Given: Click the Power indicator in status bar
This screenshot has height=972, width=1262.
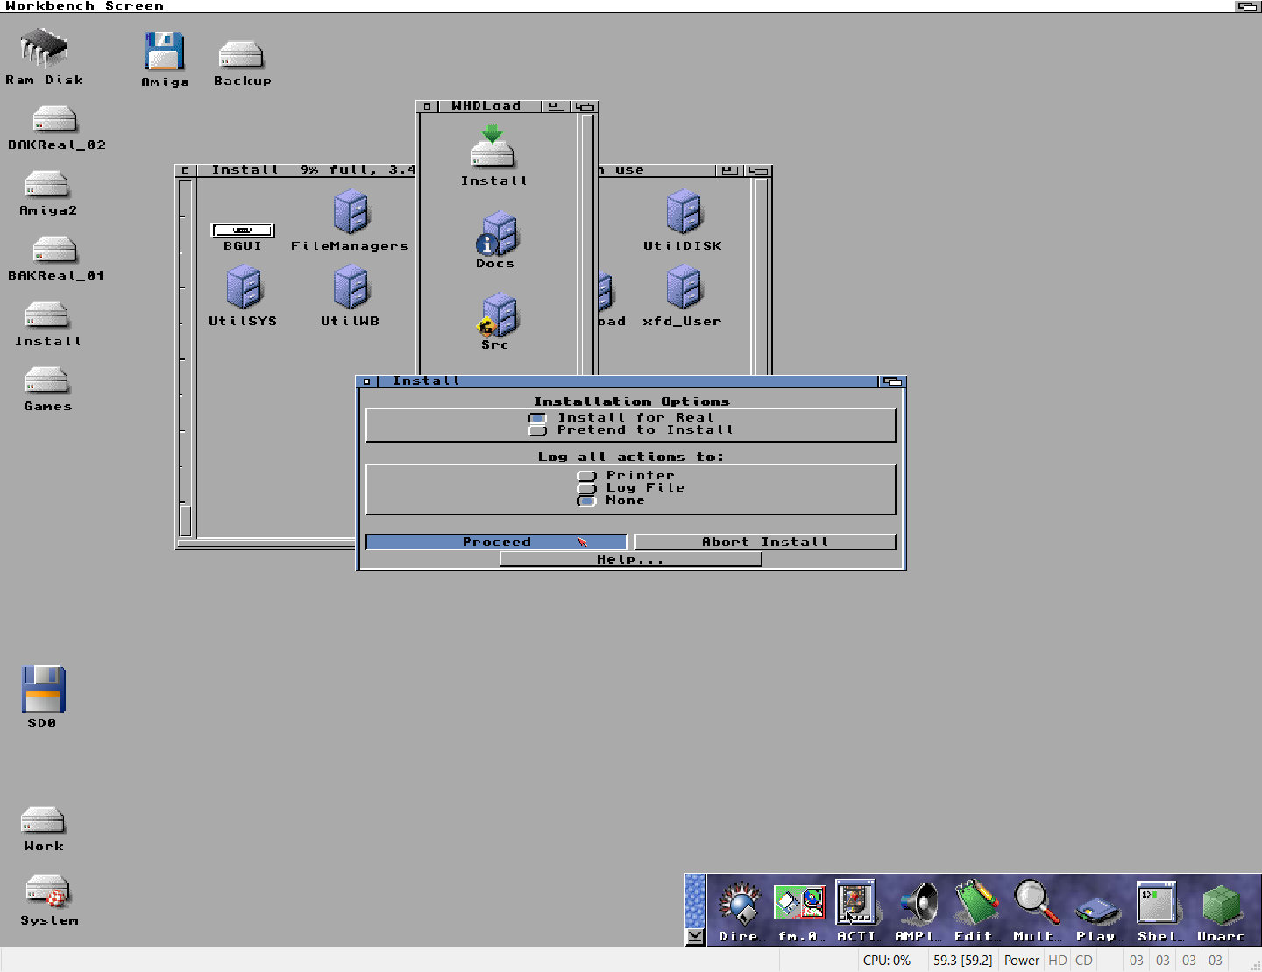Looking at the screenshot, I should (x=1022, y=961).
